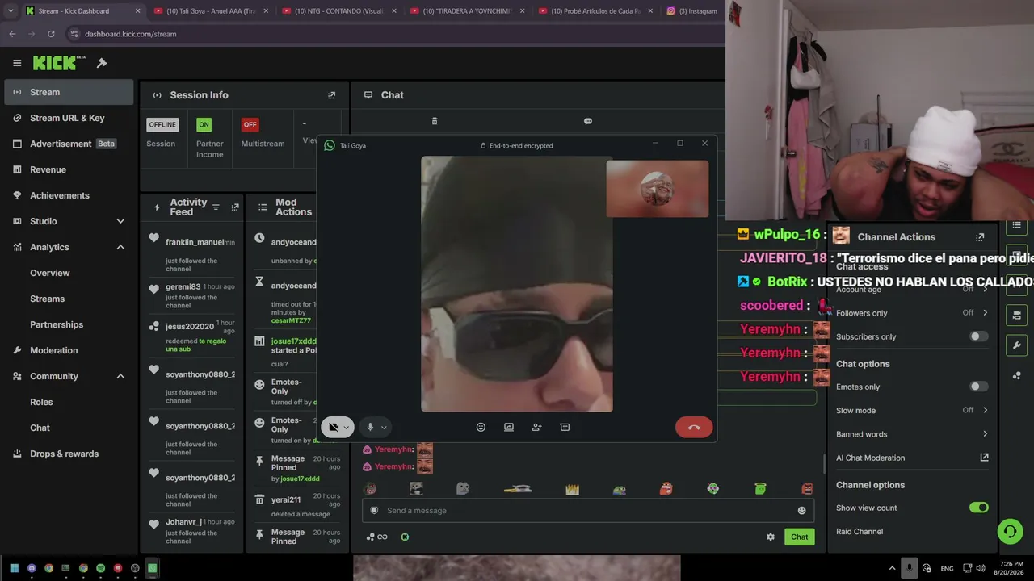Click Raid Channel option
Viewport: 1034px width, 581px height.
coord(860,532)
